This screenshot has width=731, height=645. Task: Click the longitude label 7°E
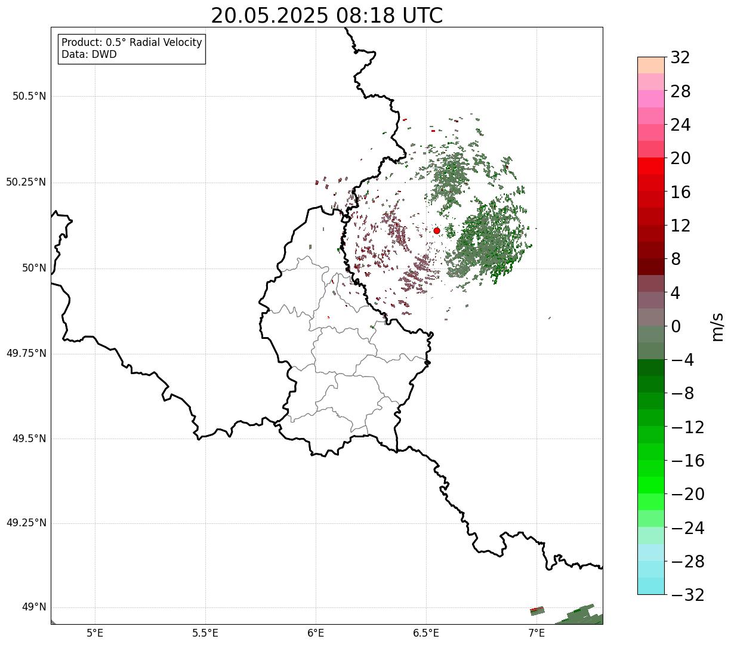point(536,633)
